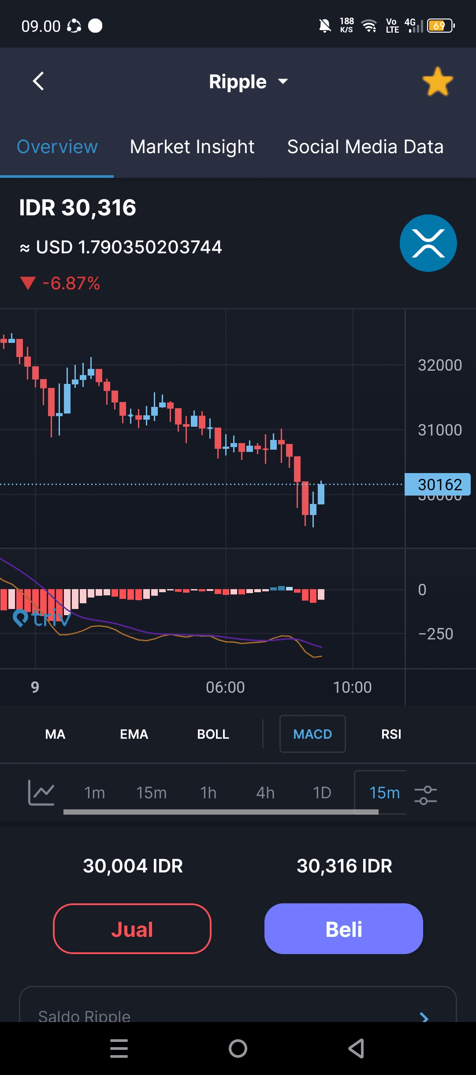Choose the 1D chart interval
This screenshot has height=1075, width=476.
(322, 793)
